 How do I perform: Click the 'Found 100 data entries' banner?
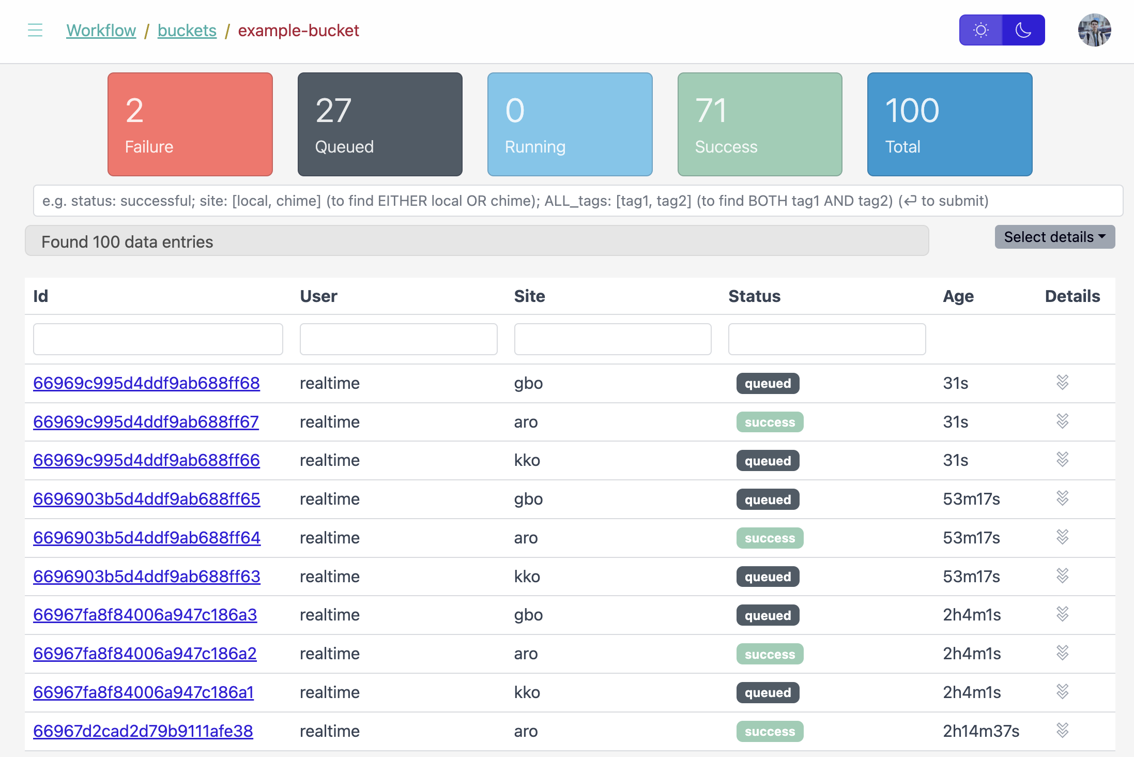477,241
